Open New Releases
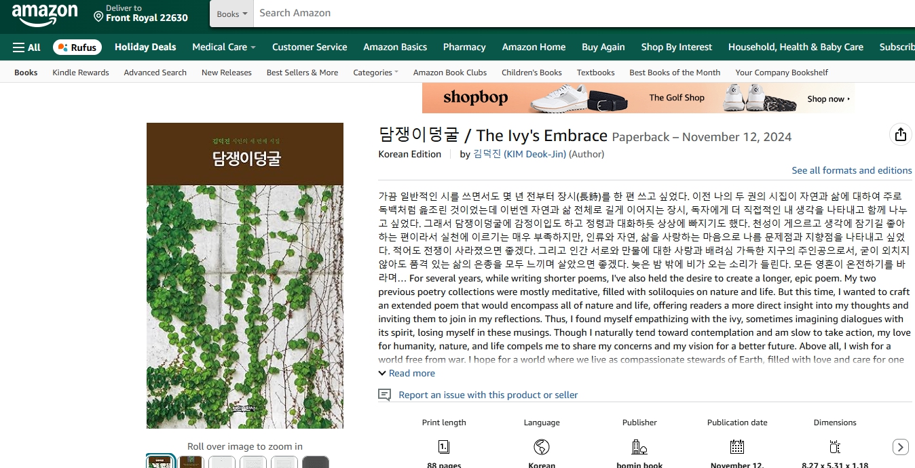Image resolution: width=915 pixels, height=468 pixels. tap(227, 73)
